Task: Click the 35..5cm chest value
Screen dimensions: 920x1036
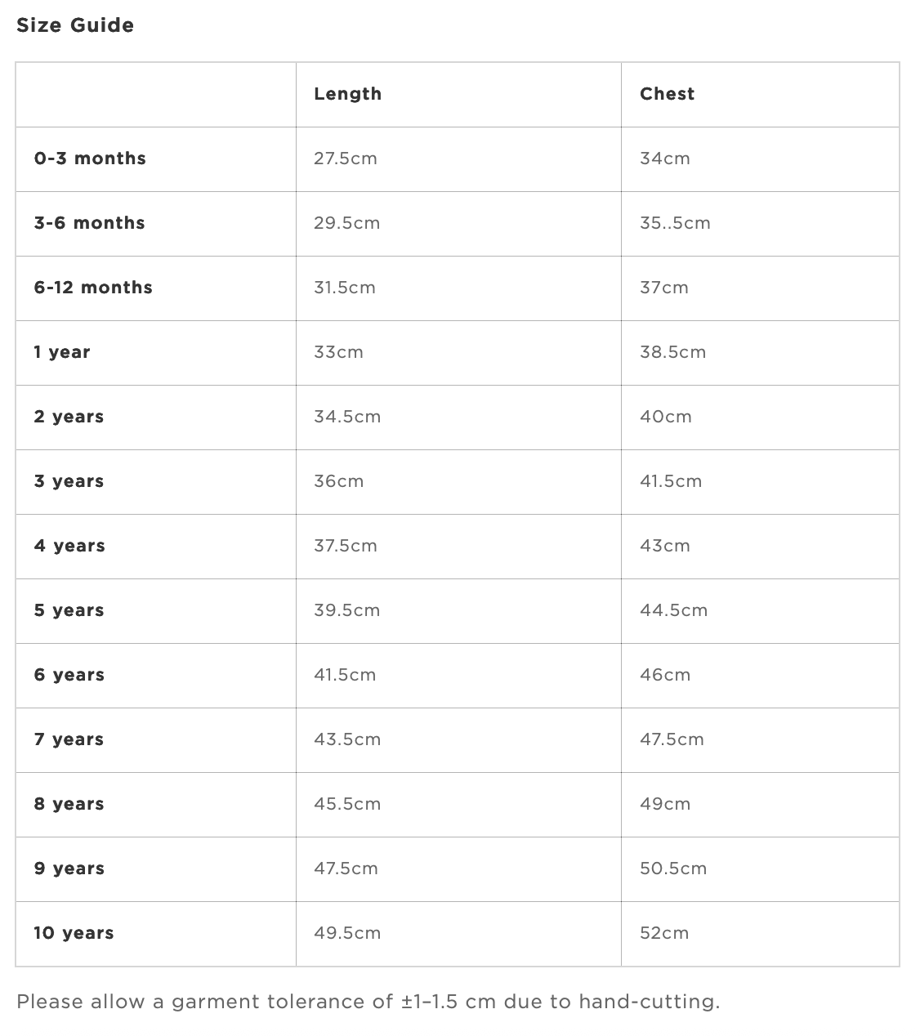Action: 675,223
